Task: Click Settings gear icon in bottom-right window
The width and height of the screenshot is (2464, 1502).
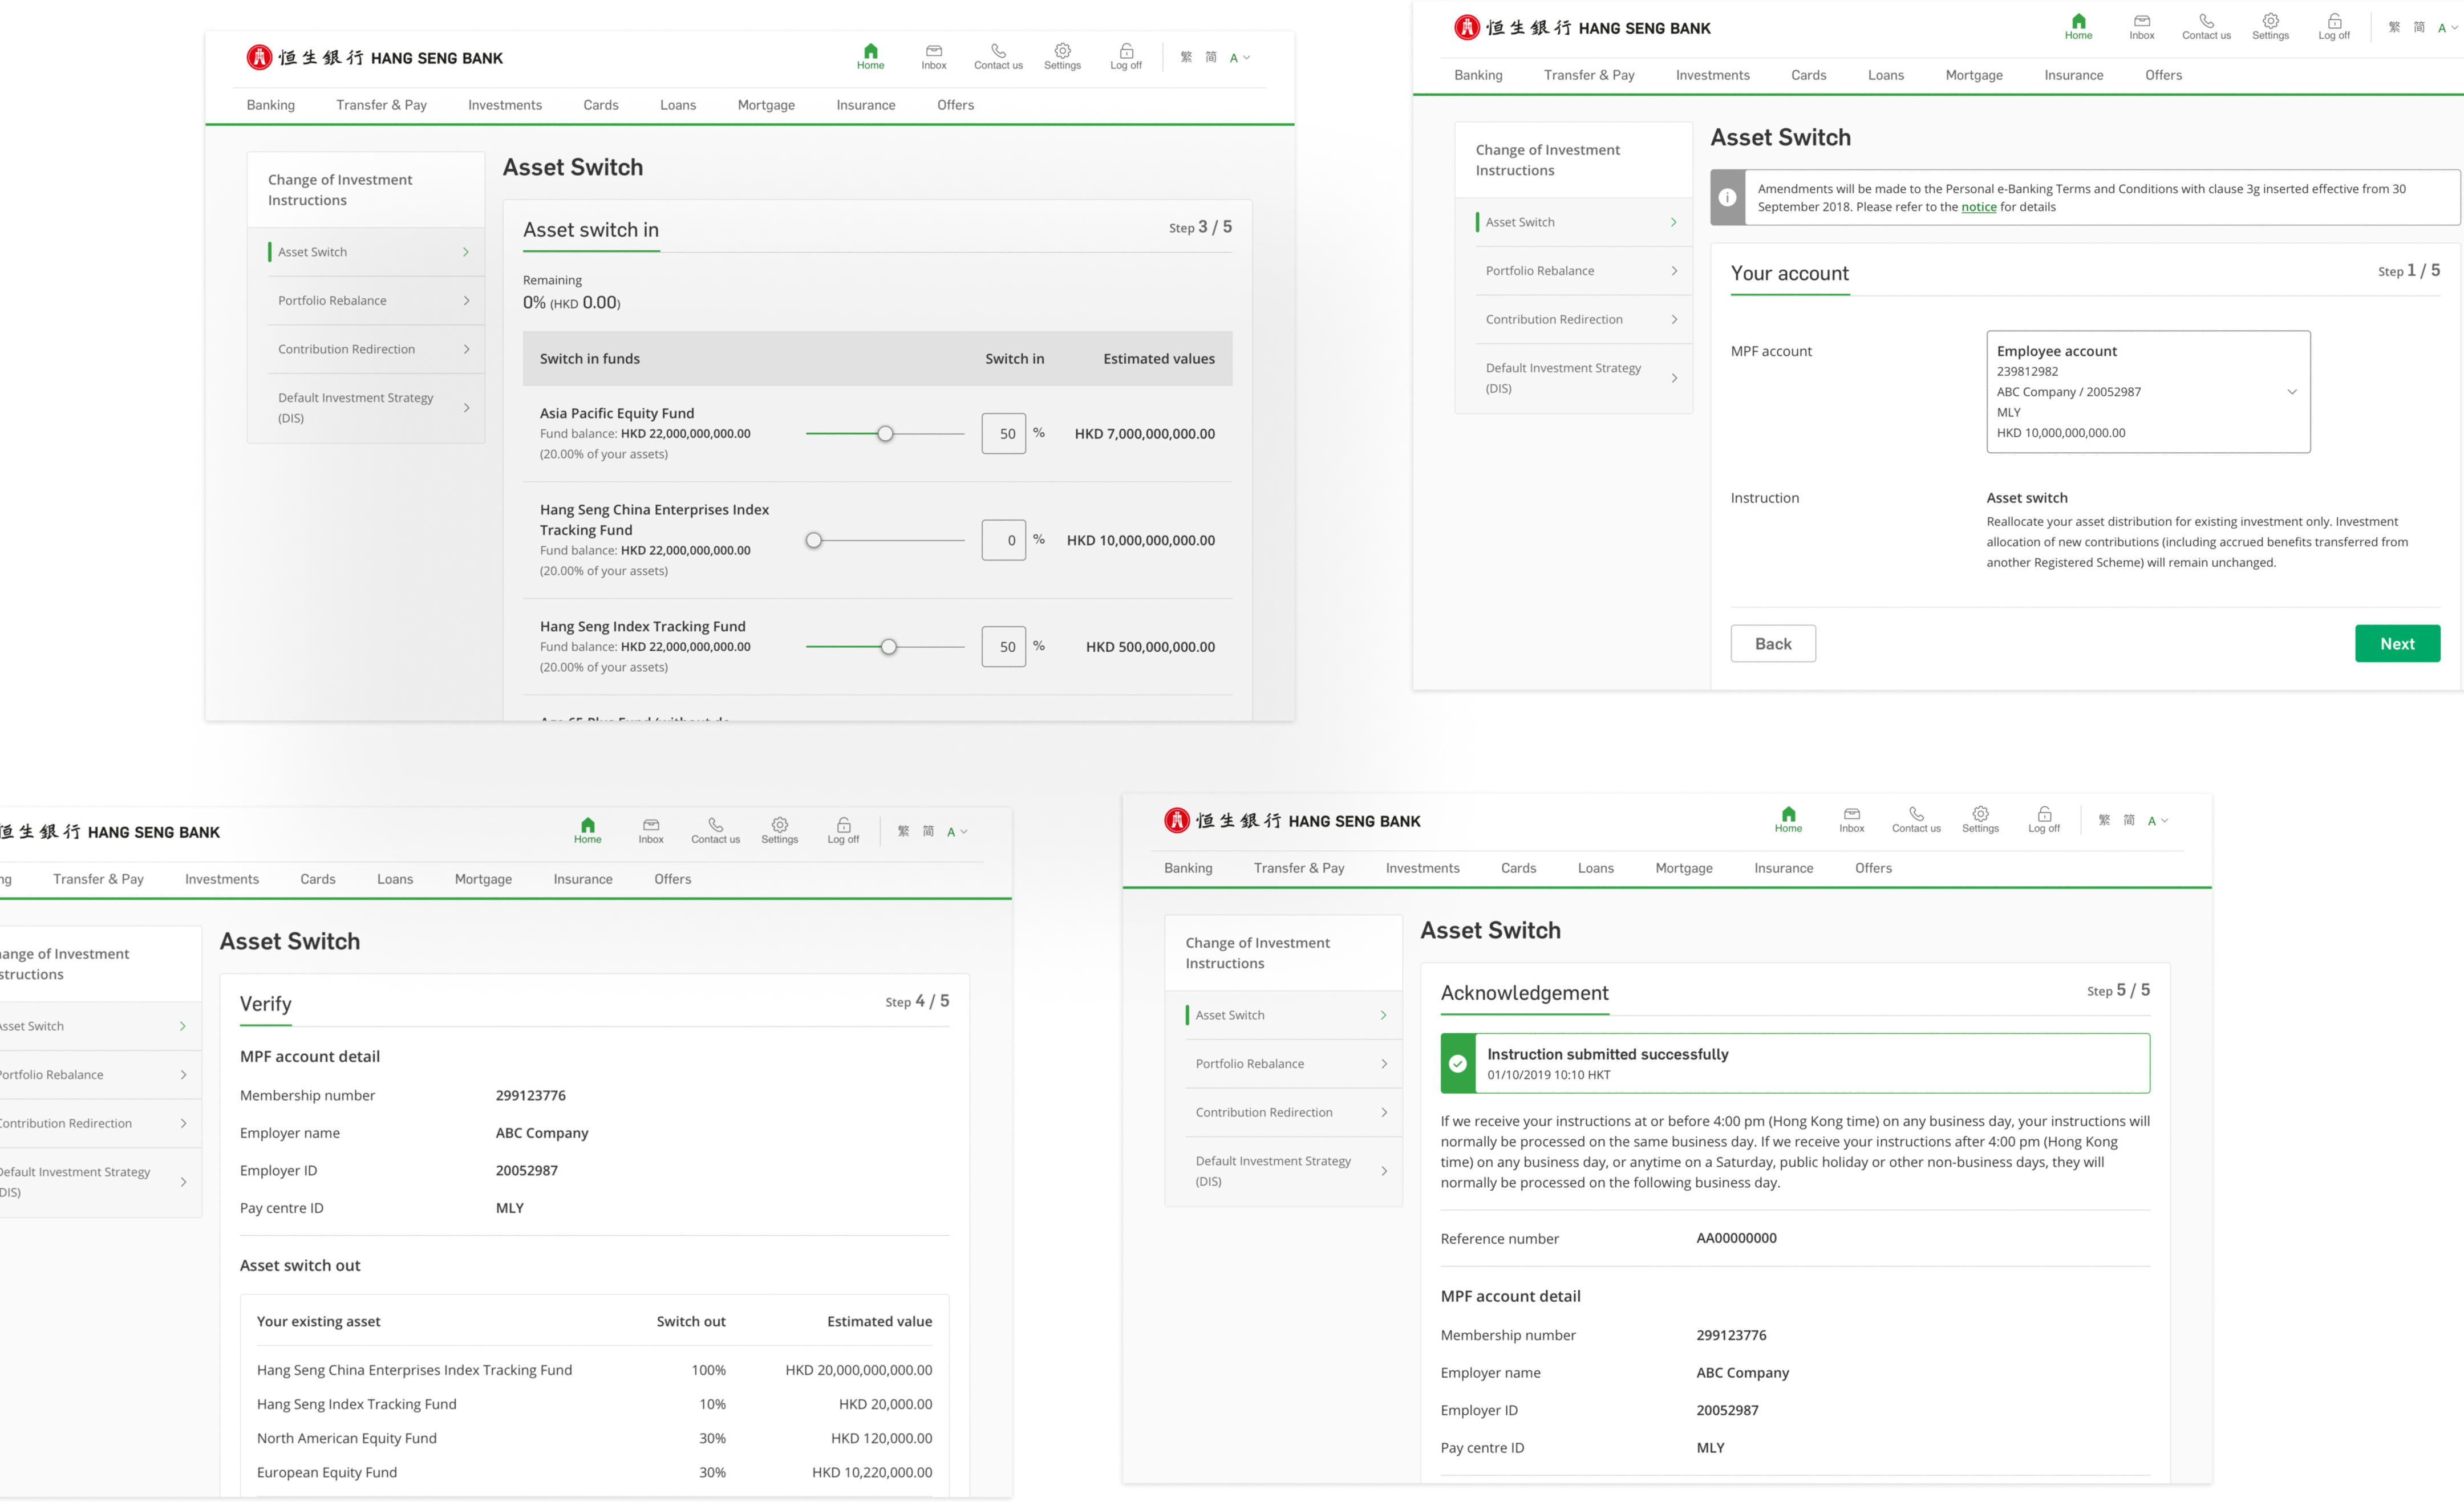Action: 1980,814
